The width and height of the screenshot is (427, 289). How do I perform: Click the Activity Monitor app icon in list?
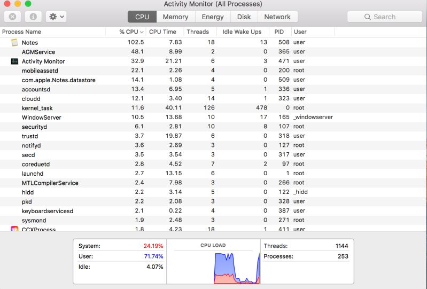coord(14,61)
